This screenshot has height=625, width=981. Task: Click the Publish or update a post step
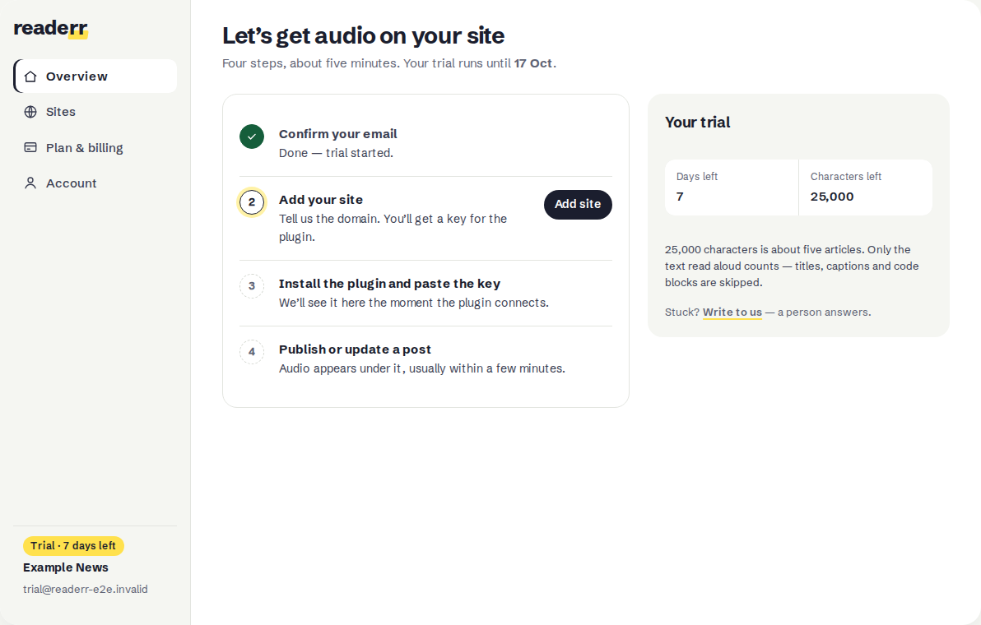point(355,350)
